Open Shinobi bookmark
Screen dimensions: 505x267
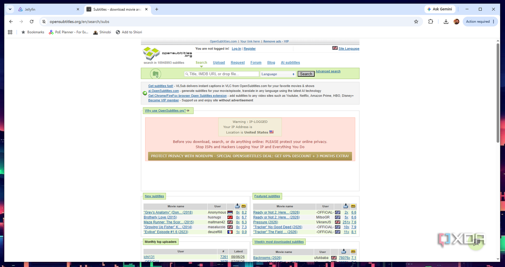(102, 32)
